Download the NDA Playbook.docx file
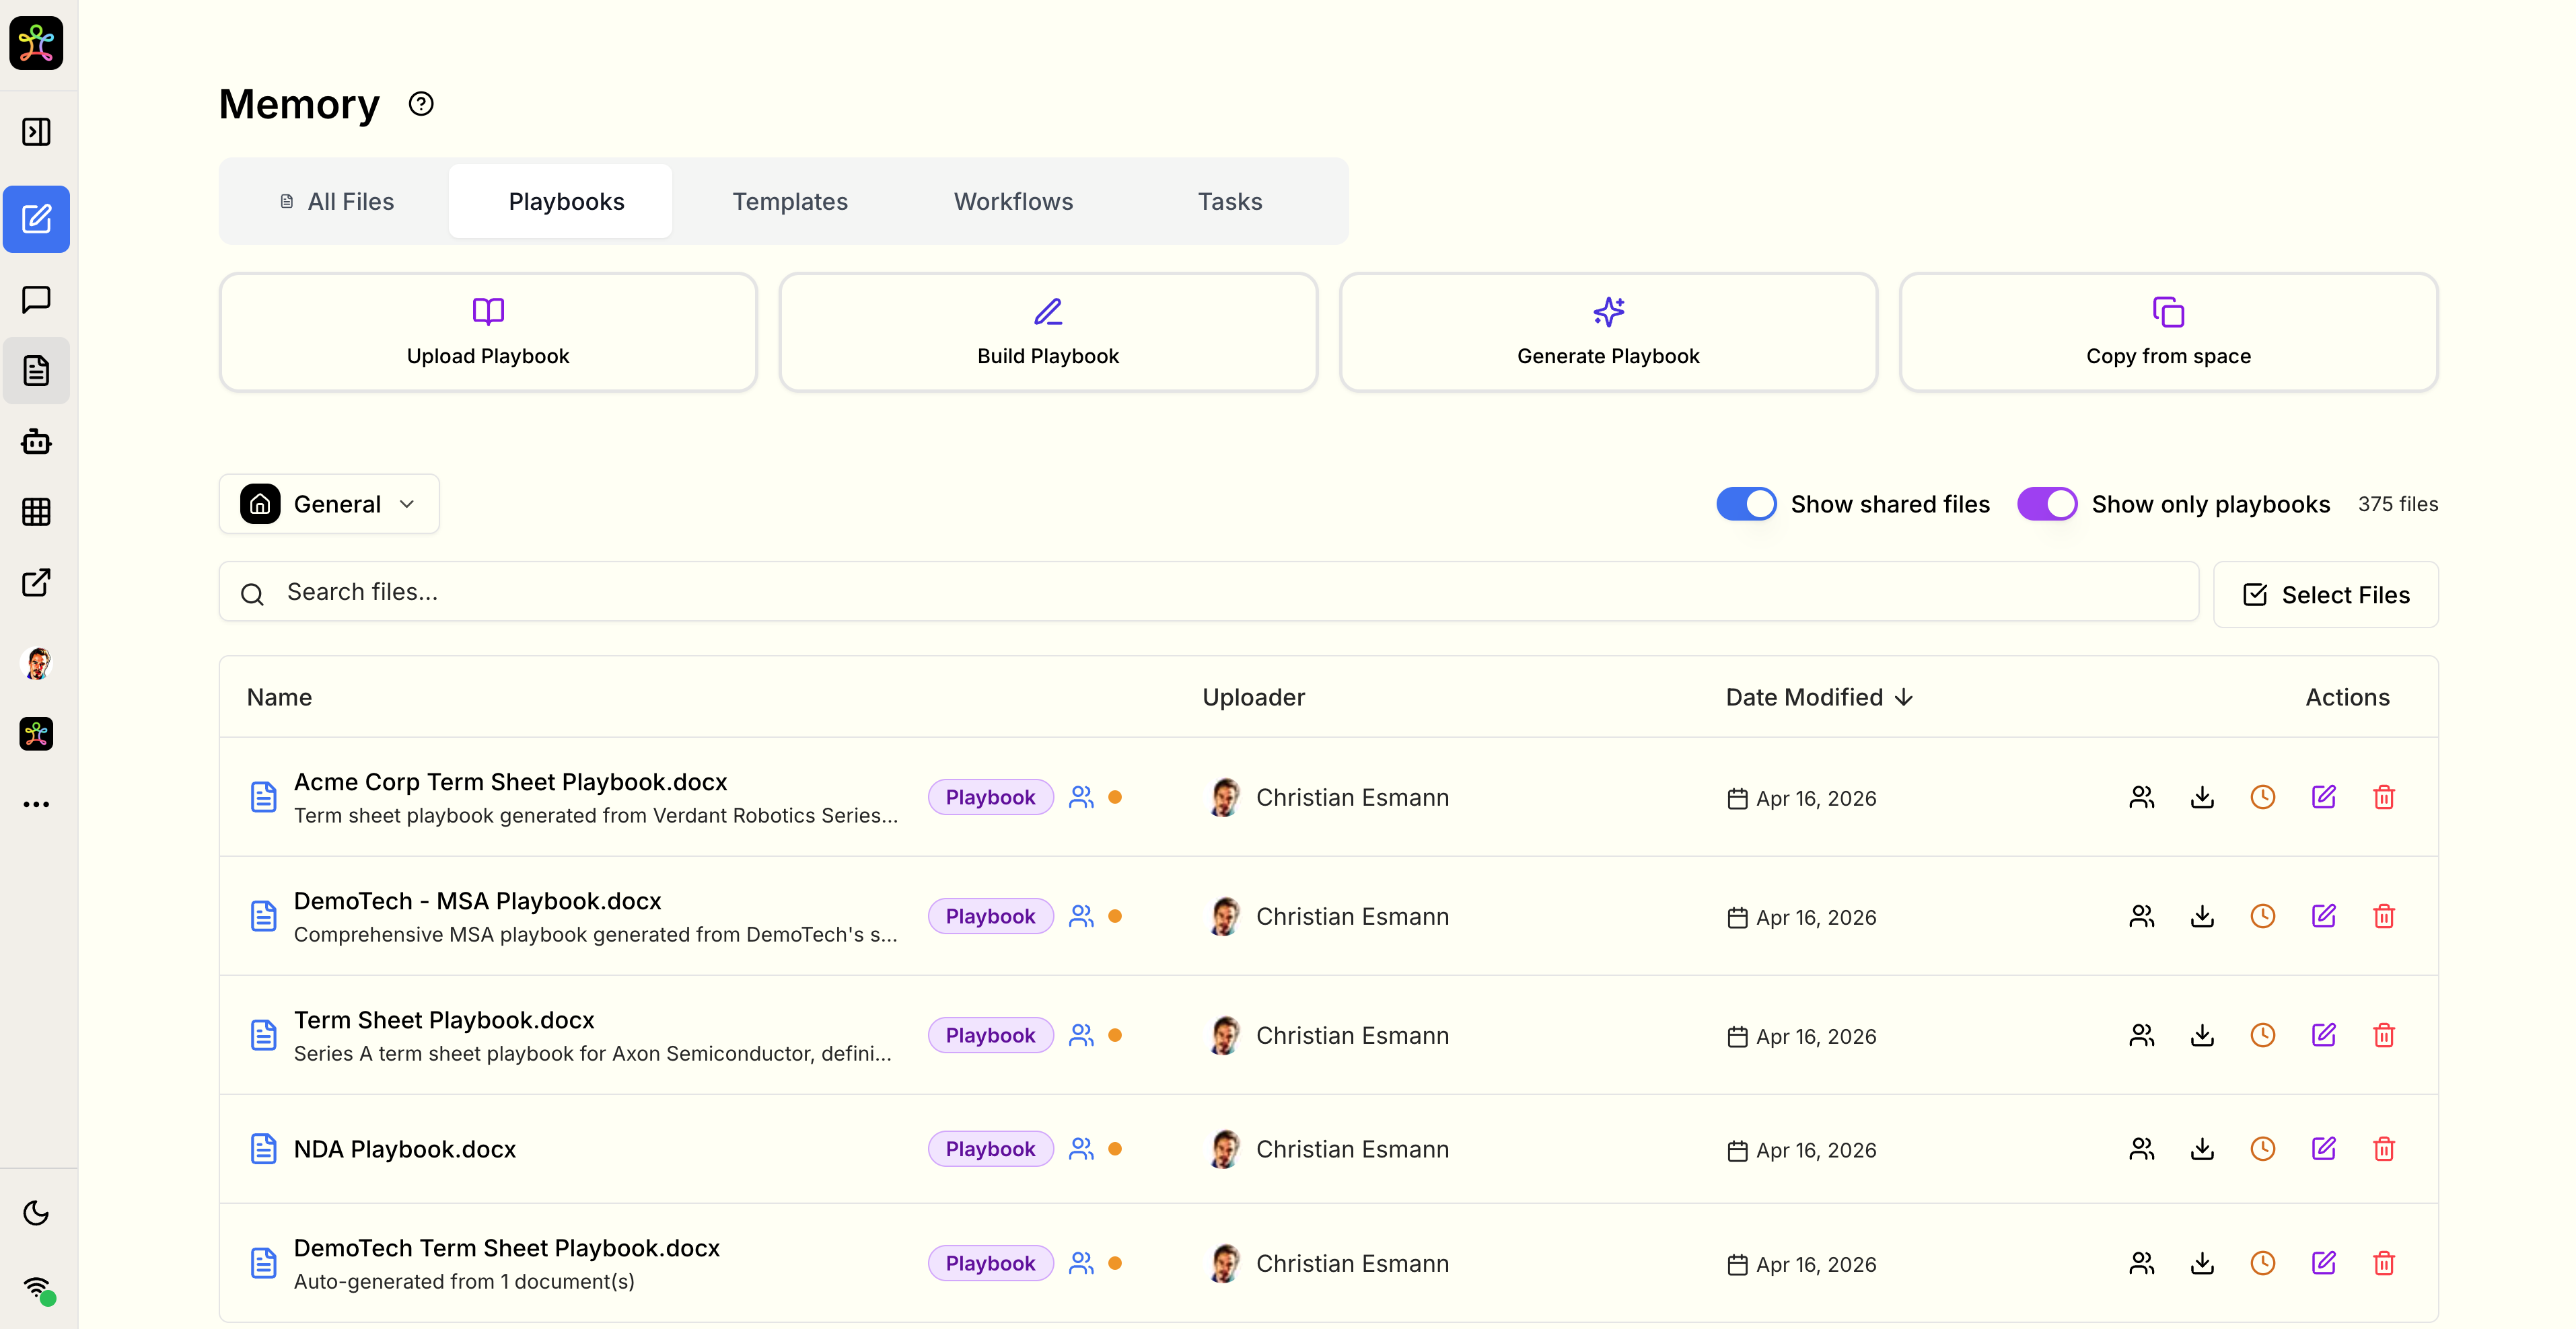2576x1329 pixels. pos(2202,1149)
